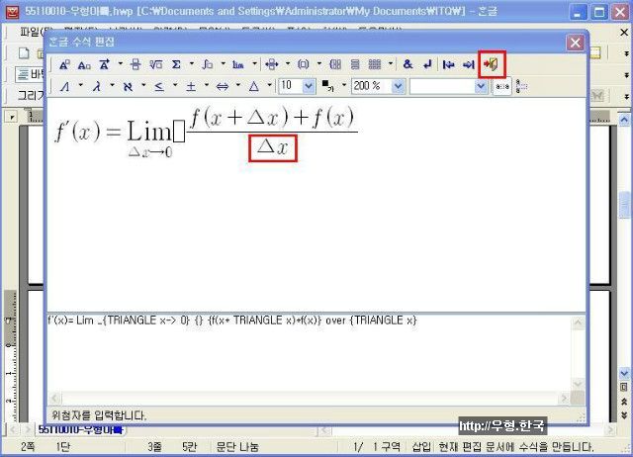633x457 pixels.
Task: Open the inequality operators palette
Action: 159,86
